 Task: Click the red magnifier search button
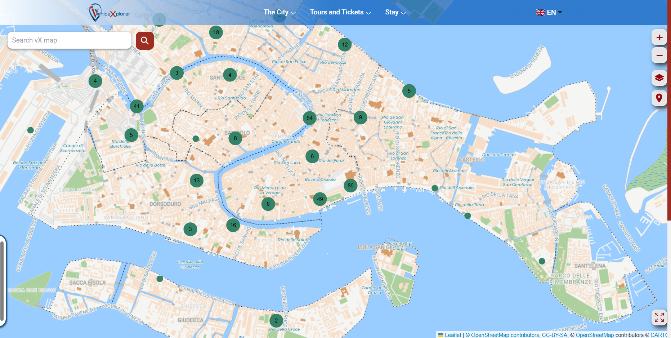[144, 40]
